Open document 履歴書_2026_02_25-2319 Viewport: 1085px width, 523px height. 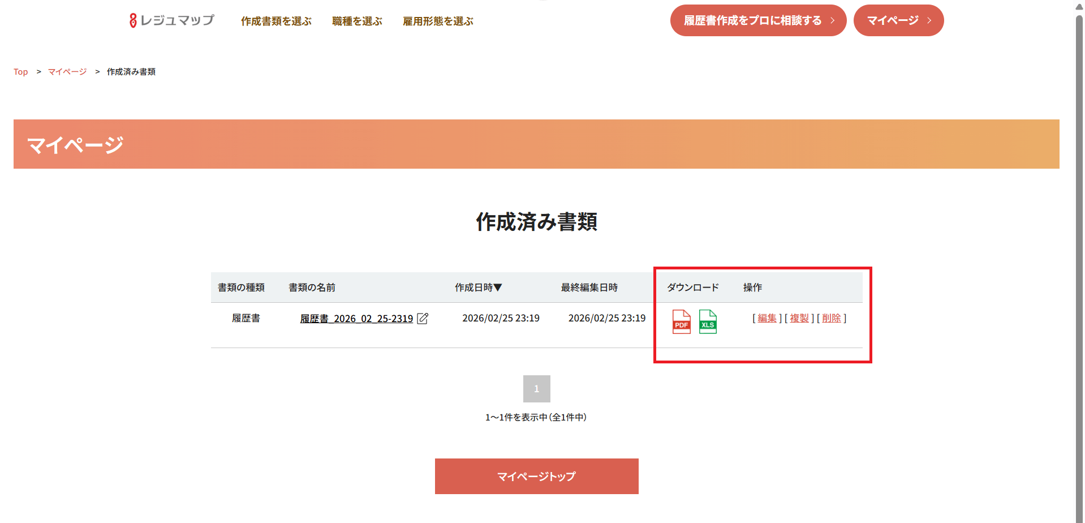[356, 319]
